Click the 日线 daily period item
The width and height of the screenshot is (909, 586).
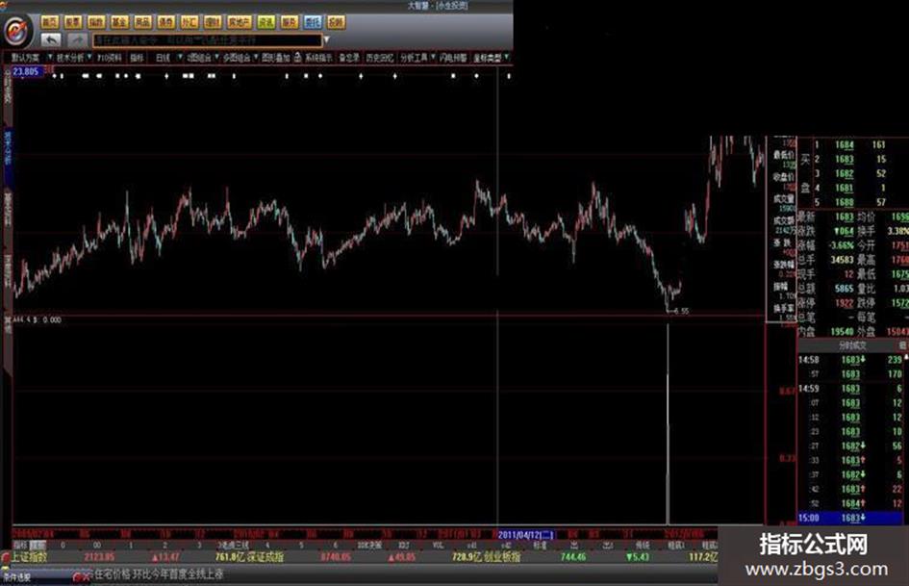pos(163,58)
